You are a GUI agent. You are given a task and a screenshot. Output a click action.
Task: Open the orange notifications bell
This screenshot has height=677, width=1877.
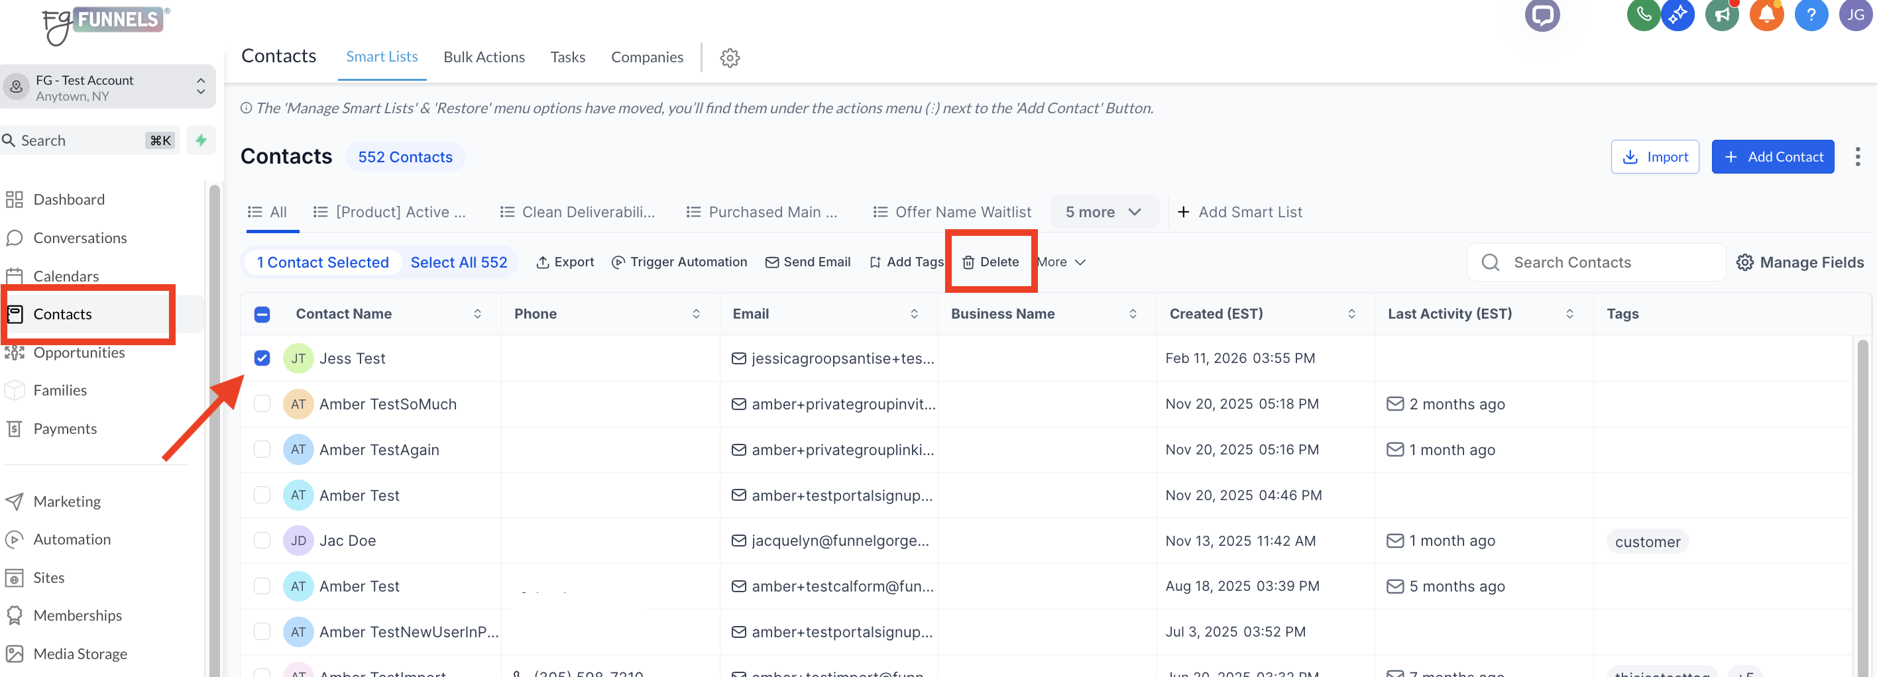(x=1766, y=15)
